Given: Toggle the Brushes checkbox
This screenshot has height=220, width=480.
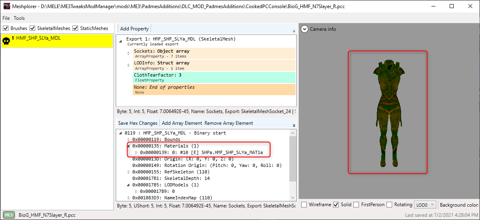Looking at the screenshot, I should 6,28.
